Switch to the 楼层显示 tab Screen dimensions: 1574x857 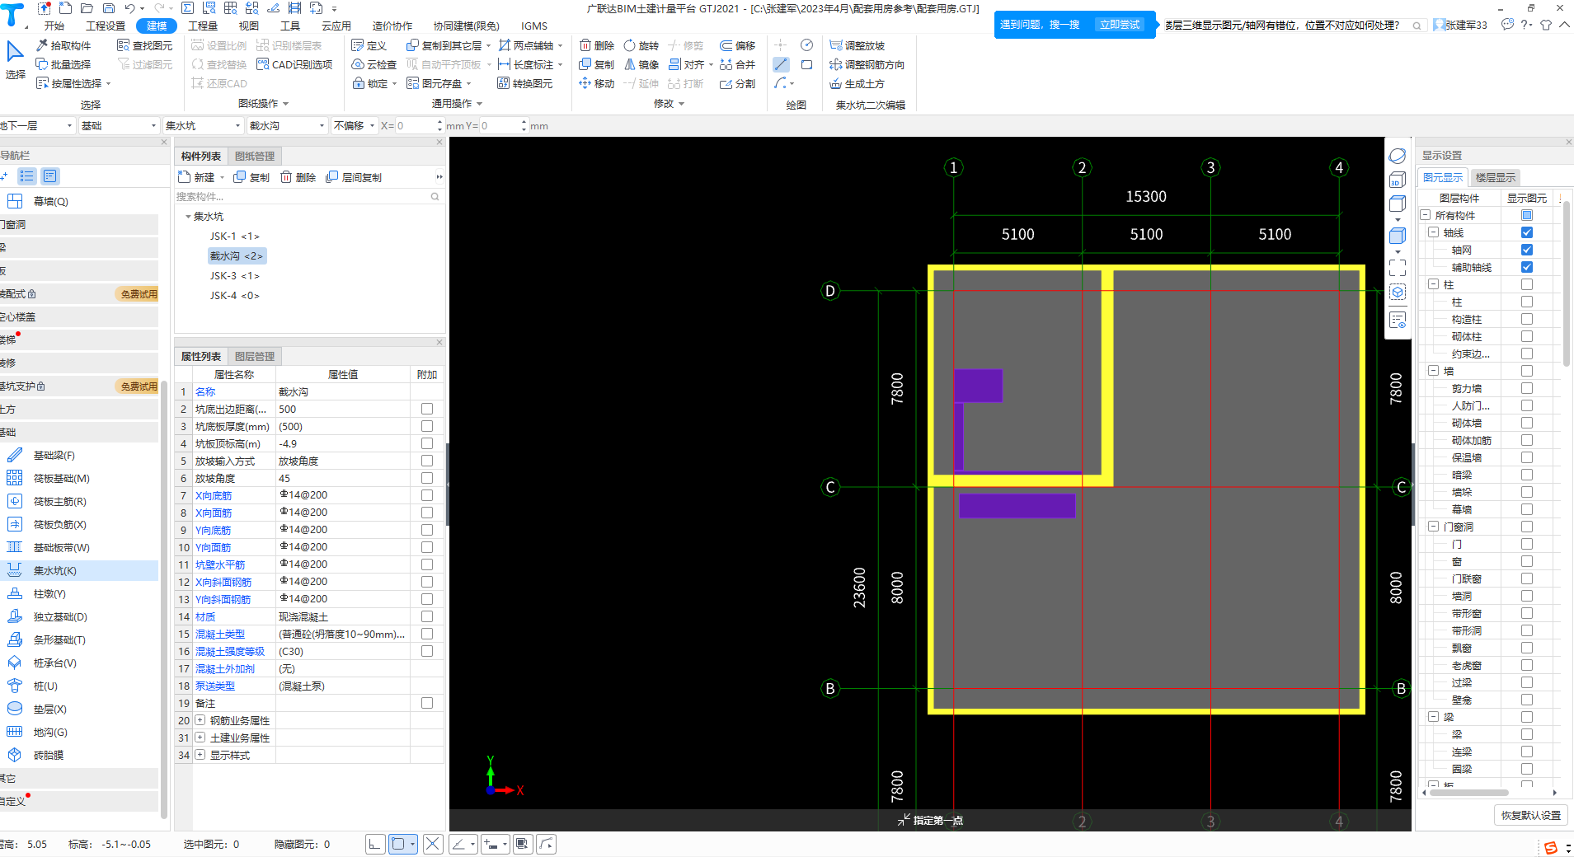pos(1495,177)
